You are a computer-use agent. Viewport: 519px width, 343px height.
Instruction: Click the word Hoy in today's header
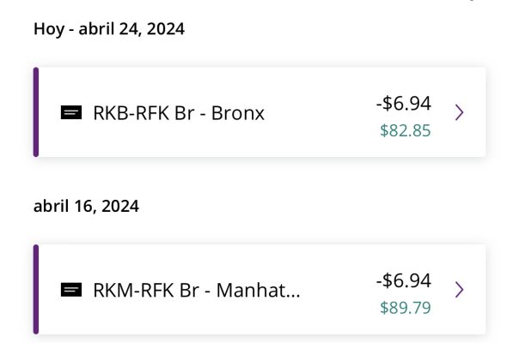[x=49, y=29]
